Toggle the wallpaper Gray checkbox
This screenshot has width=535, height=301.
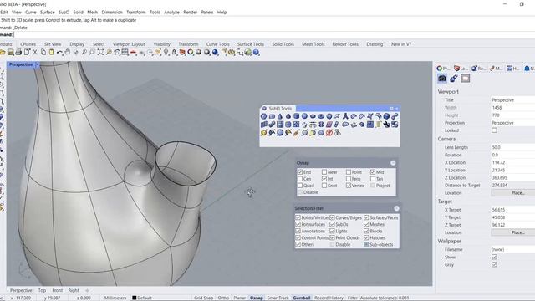494,264
